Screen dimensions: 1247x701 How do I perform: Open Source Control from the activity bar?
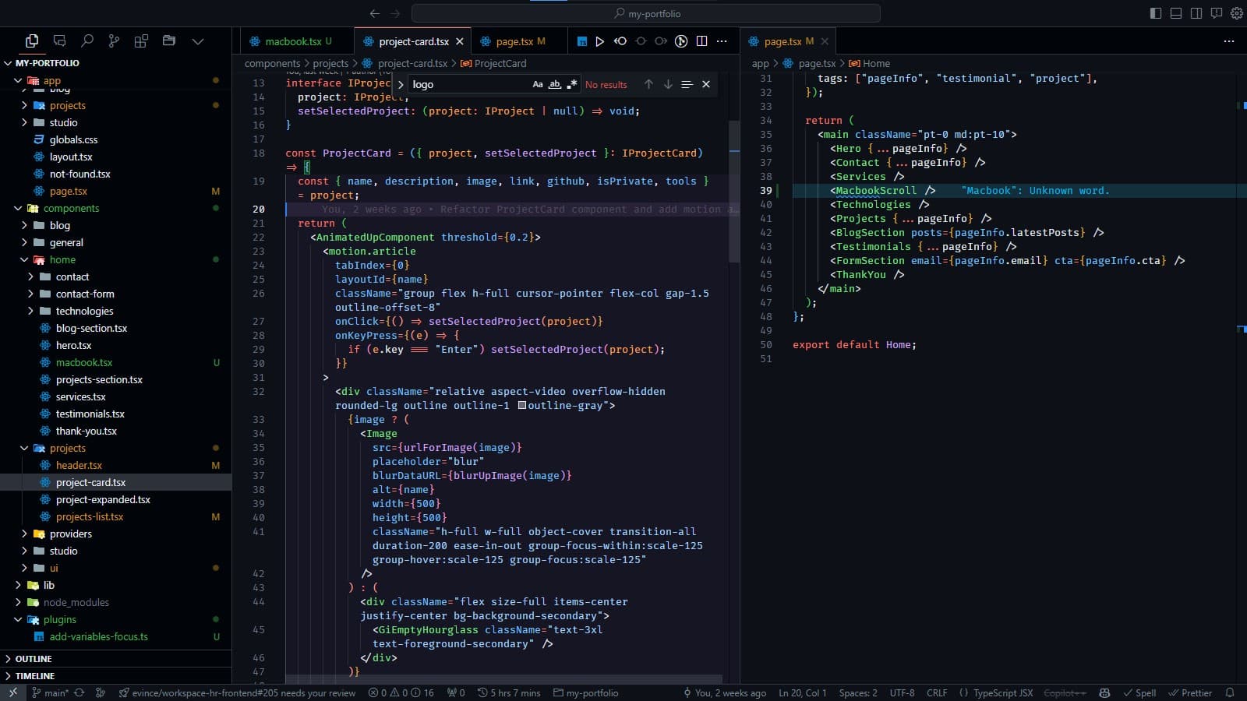[114, 41]
